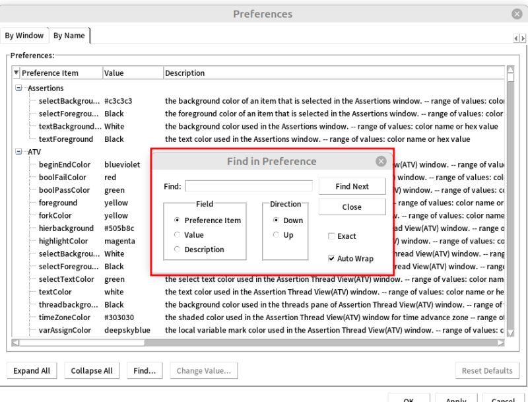Click the magenta value cell
This screenshot has height=402, width=528.
pyautogui.click(x=119, y=241)
